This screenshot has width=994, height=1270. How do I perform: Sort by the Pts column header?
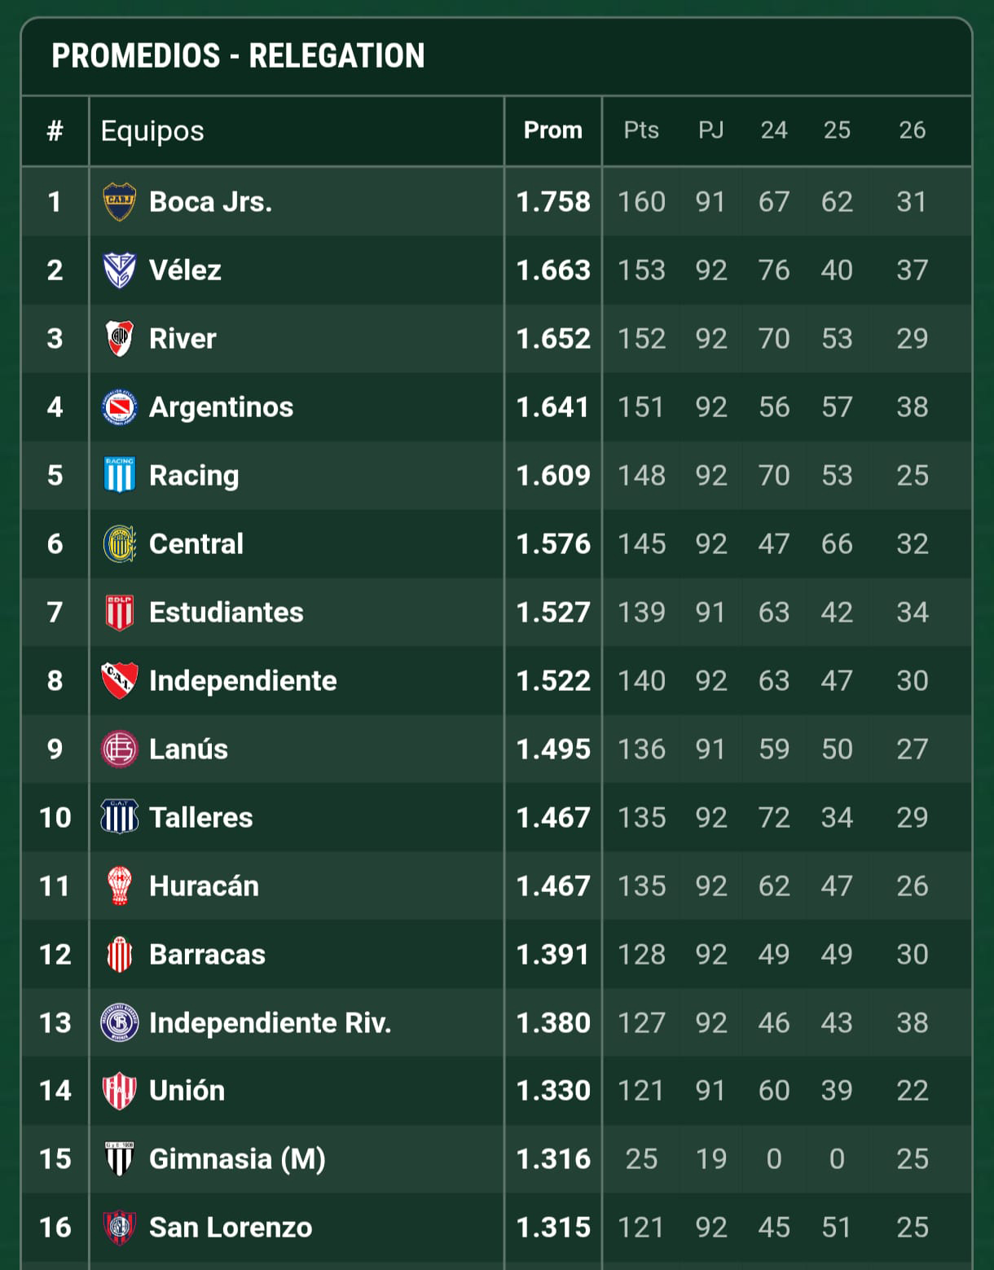641,130
